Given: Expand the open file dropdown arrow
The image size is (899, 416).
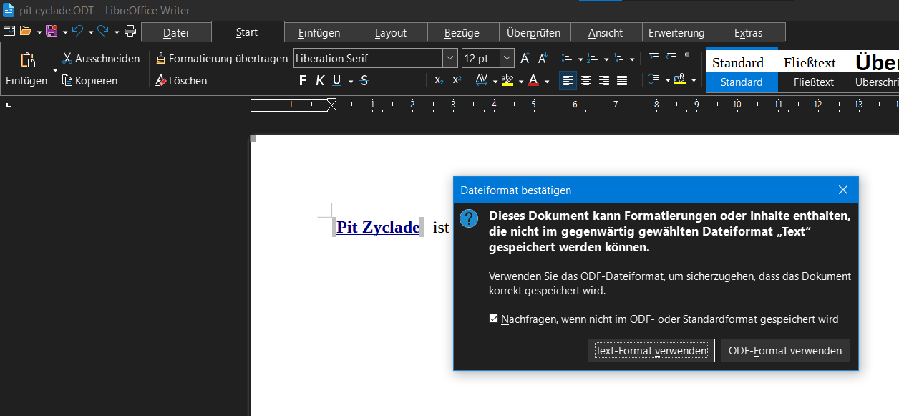Looking at the screenshot, I should [39, 32].
